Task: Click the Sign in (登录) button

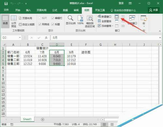Action: pyautogui.click(x=121, y=3)
